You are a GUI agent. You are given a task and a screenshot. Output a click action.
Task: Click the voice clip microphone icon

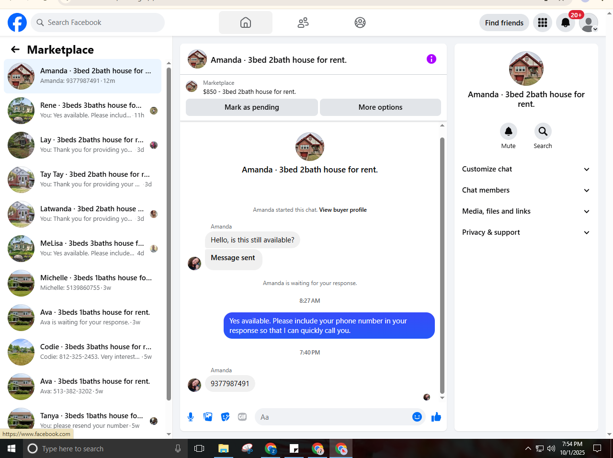coord(191,417)
